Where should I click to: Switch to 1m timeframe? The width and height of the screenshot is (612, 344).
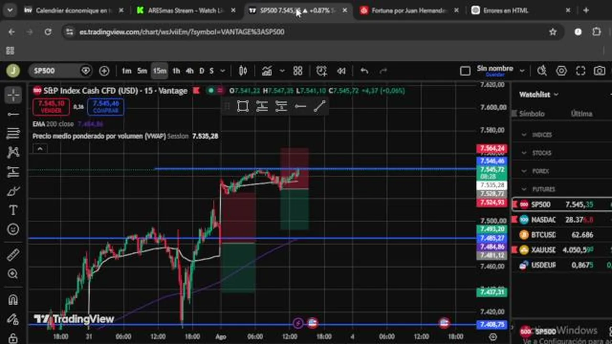126,71
